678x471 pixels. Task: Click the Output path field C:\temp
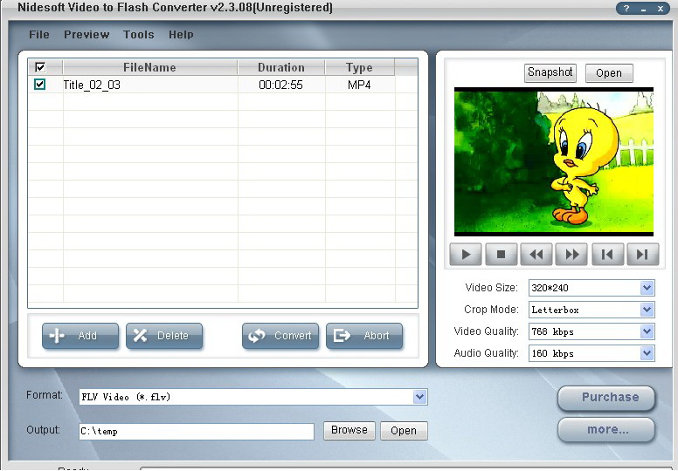coord(197,431)
